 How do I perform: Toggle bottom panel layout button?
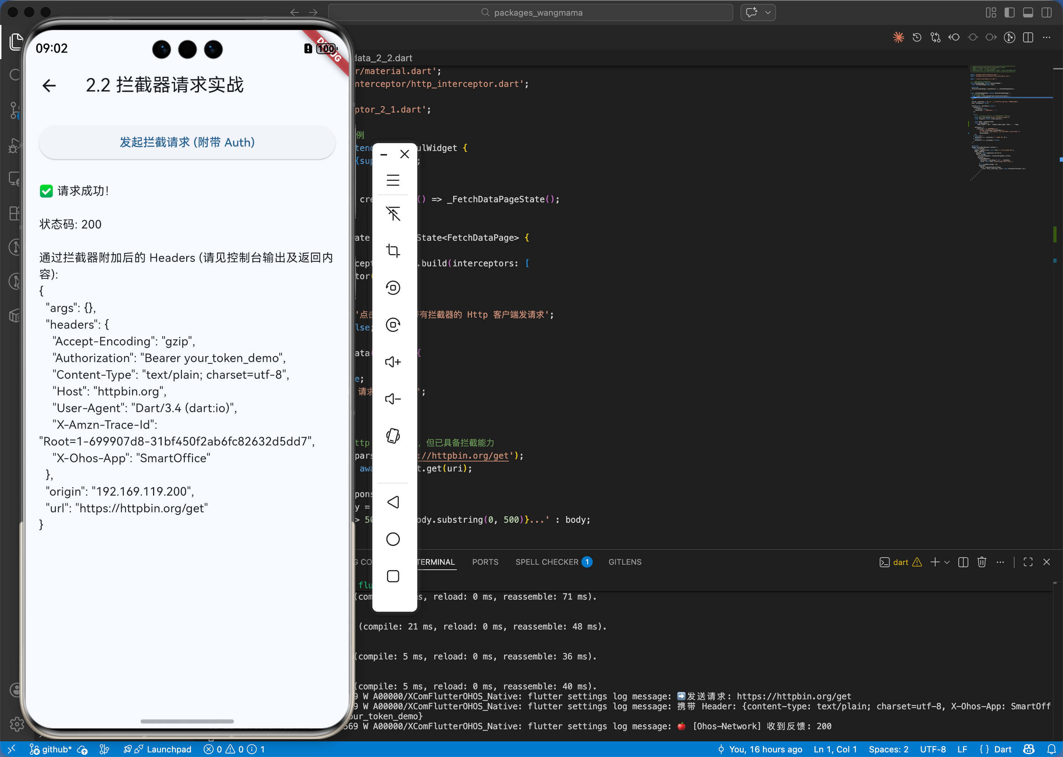1028,12
